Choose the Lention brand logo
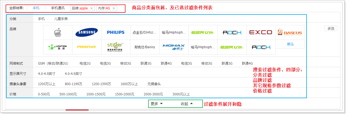This screenshot has width=346, height=114. point(58,47)
